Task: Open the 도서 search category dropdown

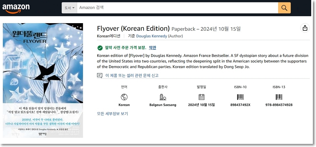Action: (69, 8)
